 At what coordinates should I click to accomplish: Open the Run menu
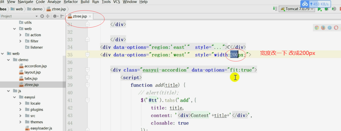pos(95,2)
